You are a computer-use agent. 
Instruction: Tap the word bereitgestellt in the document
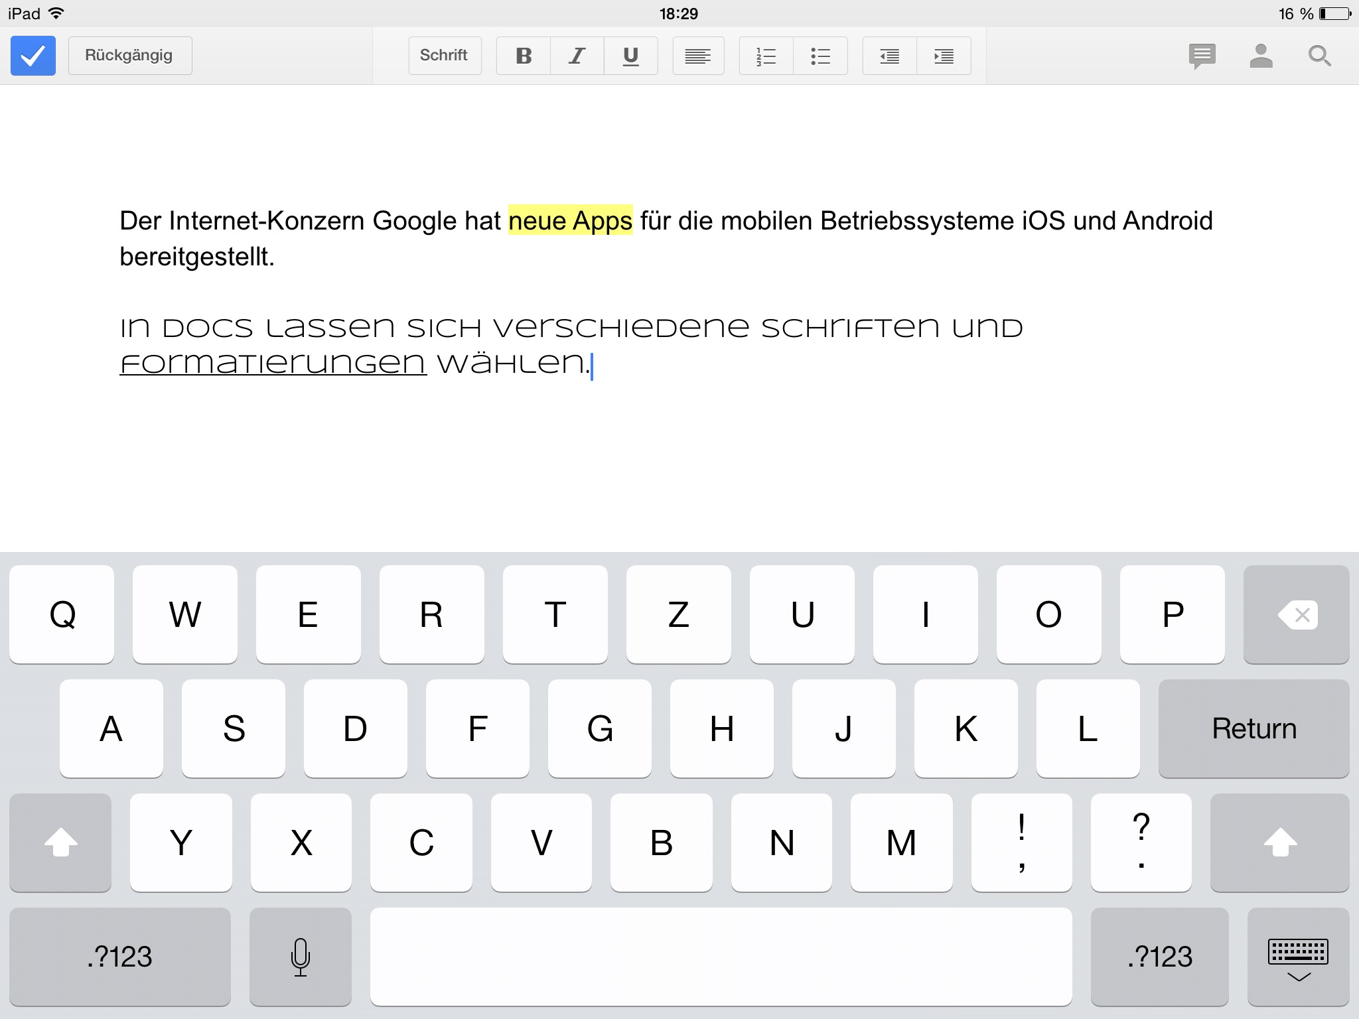click(x=195, y=257)
